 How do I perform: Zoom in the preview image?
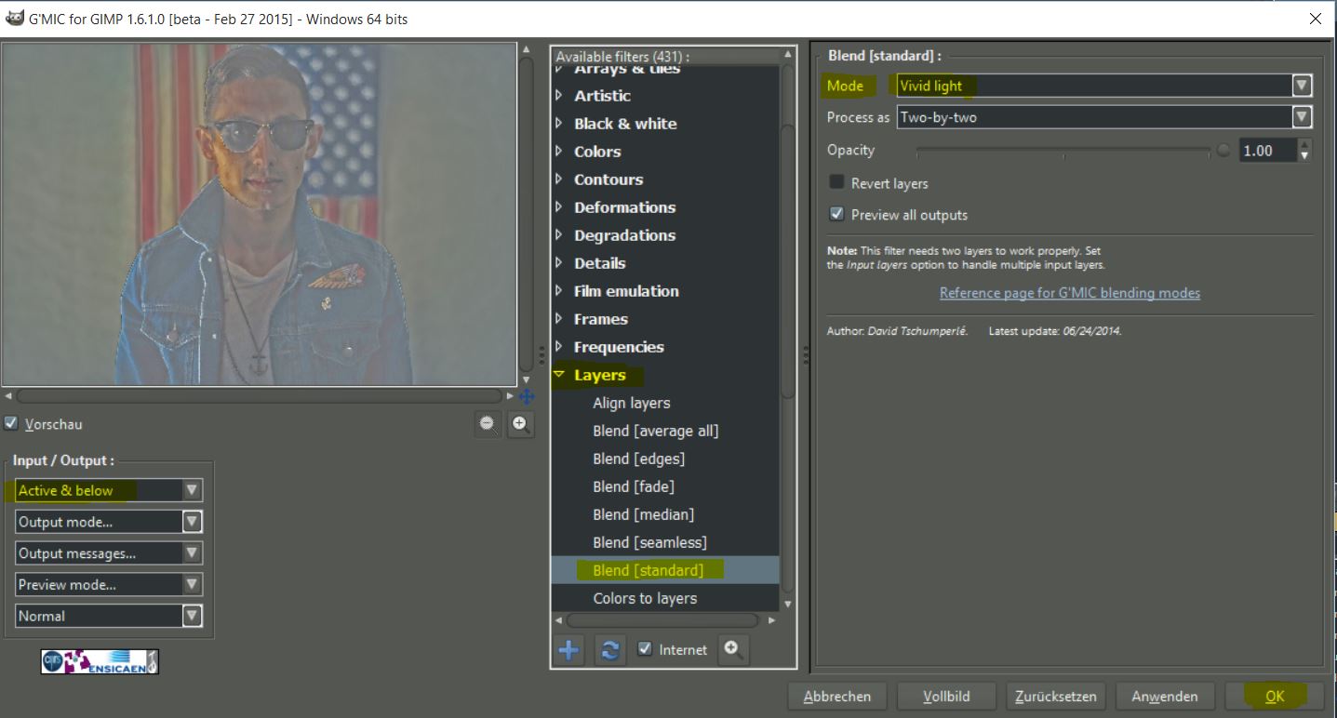coord(521,424)
